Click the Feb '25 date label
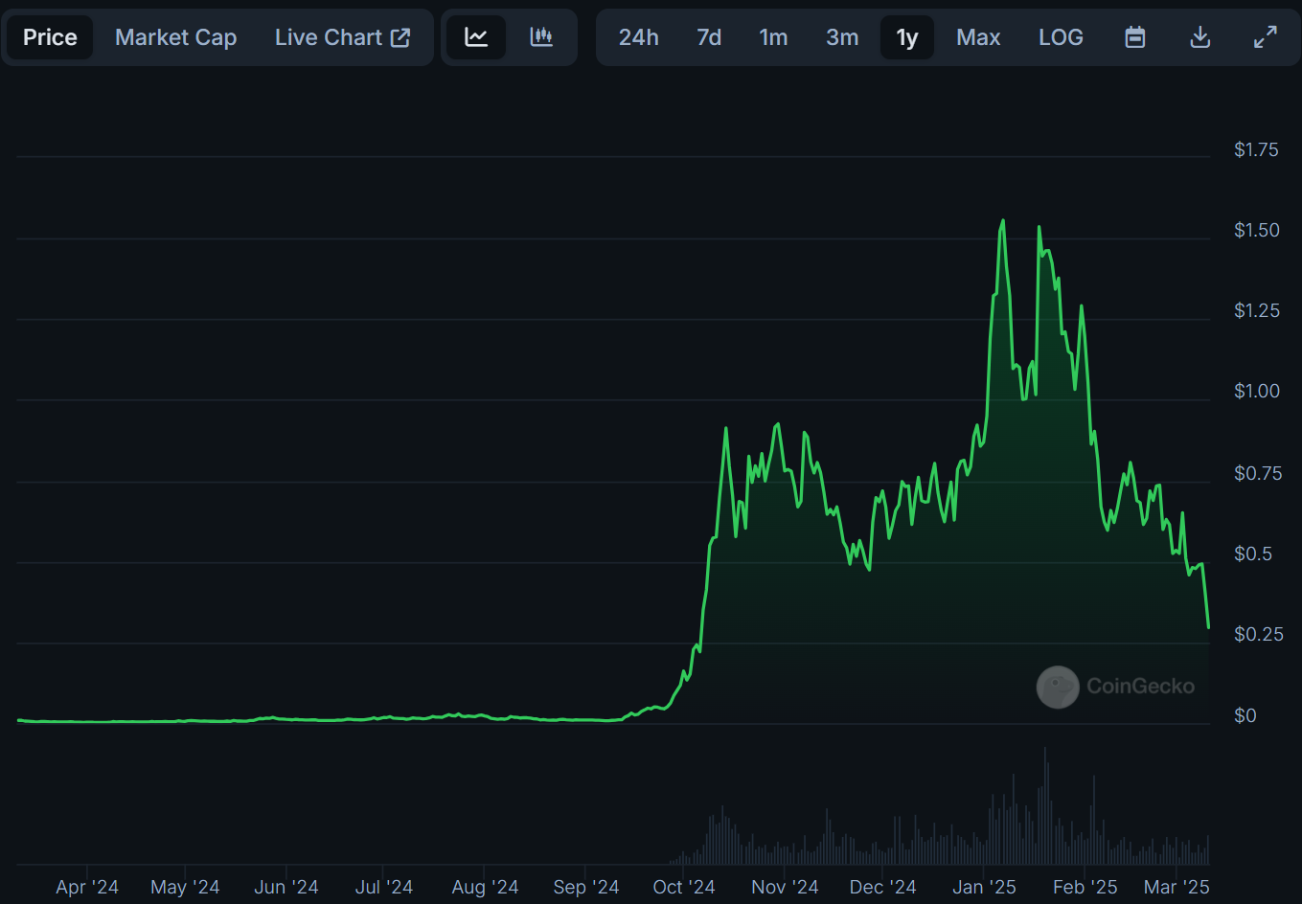1302x904 pixels. coord(1085,887)
